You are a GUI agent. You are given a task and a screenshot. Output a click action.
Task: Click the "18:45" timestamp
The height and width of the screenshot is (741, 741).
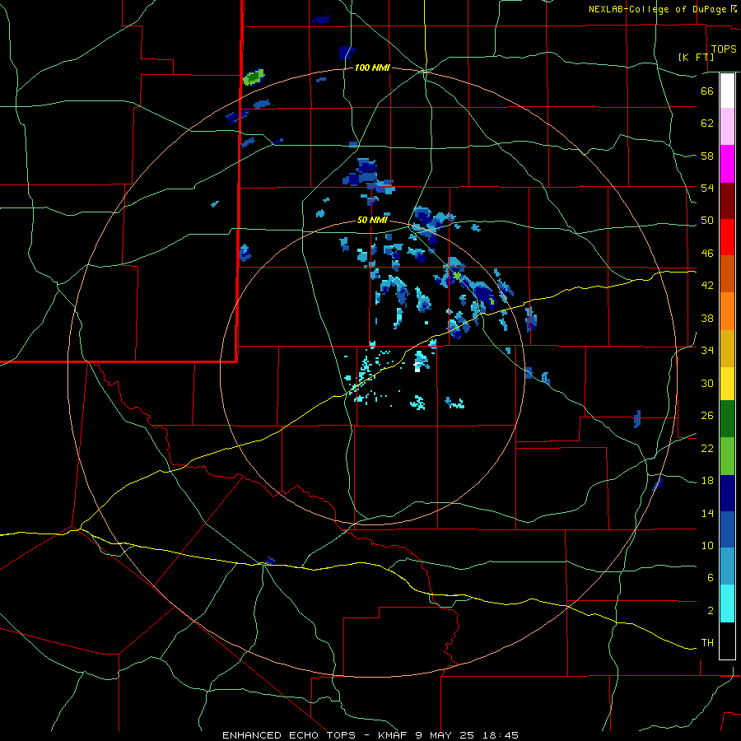[501, 735]
